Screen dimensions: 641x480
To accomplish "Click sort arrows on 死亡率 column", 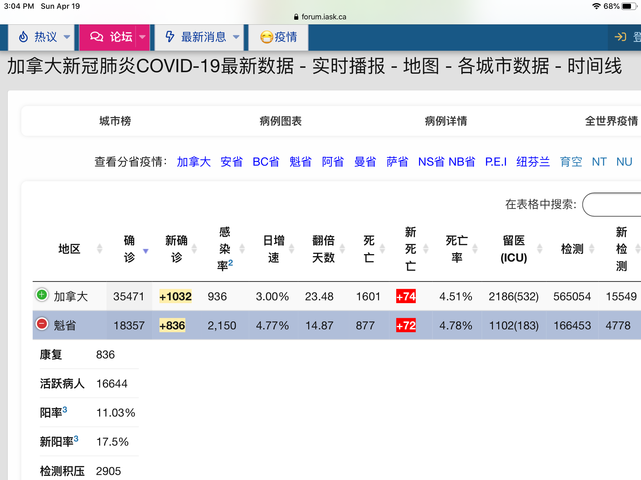I will (x=475, y=249).
